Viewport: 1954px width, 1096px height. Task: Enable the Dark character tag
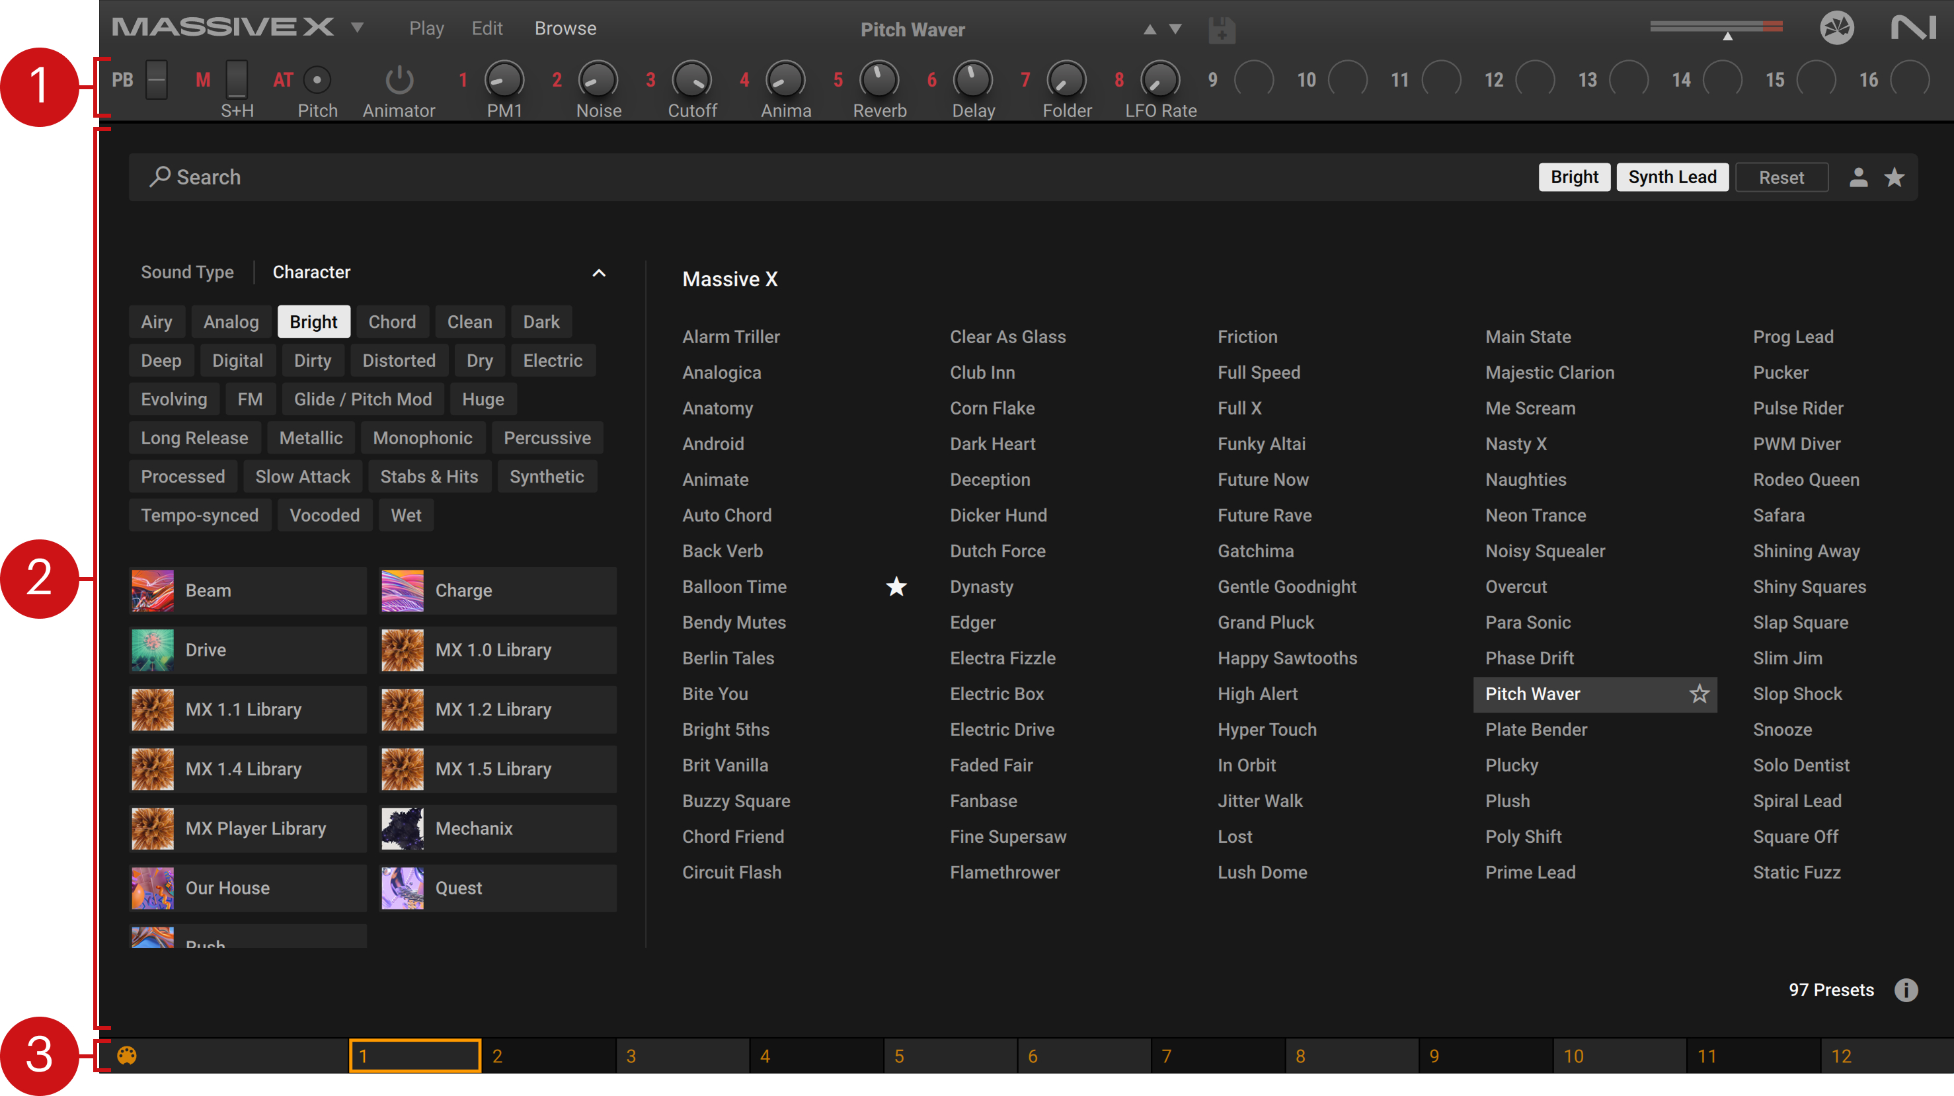(x=541, y=321)
